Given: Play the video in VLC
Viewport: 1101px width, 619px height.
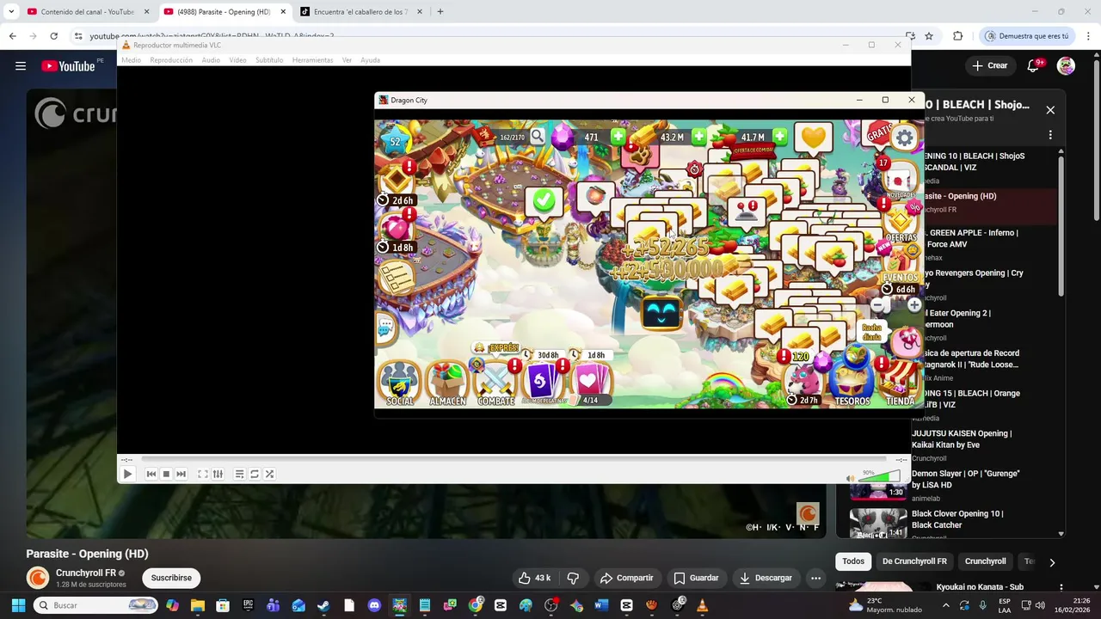Looking at the screenshot, I should 128,474.
